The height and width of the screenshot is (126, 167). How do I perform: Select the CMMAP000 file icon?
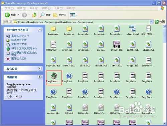[x=53, y=44]
